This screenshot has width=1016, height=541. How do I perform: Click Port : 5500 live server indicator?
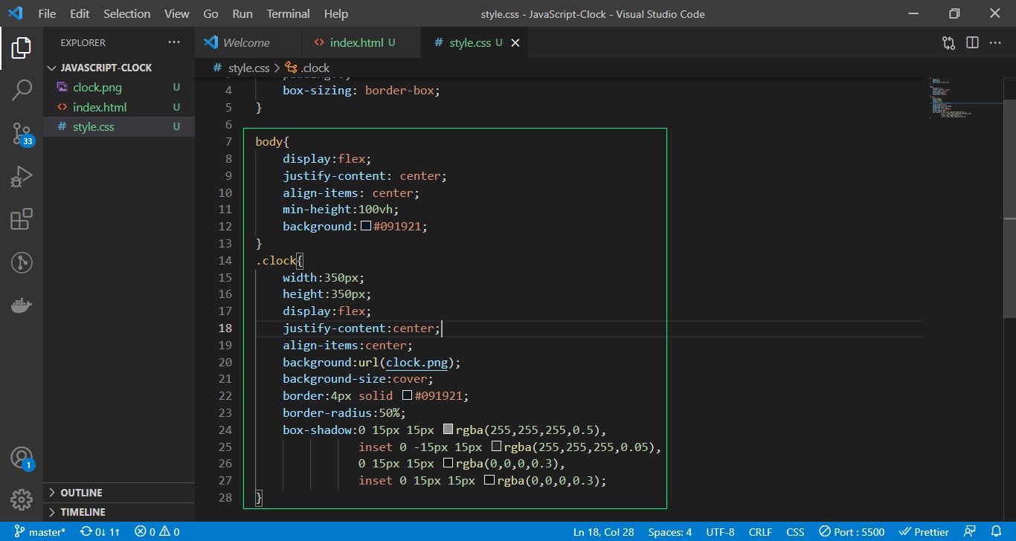click(852, 532)
